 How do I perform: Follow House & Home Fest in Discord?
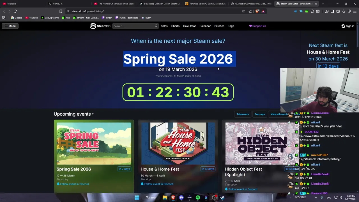coord(157,184)
